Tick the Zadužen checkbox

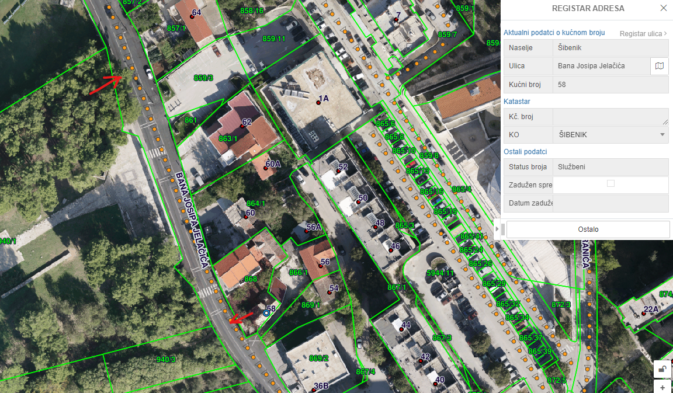pos(610,183)
